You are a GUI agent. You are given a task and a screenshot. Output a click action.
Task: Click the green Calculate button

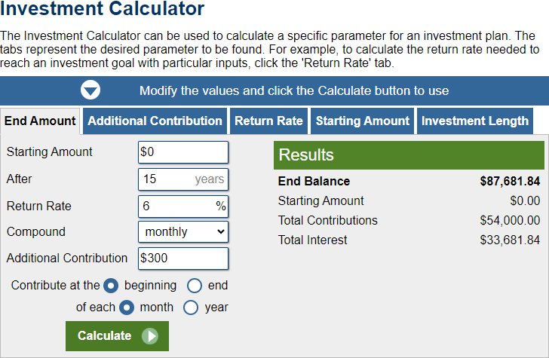tap(117, 336)
